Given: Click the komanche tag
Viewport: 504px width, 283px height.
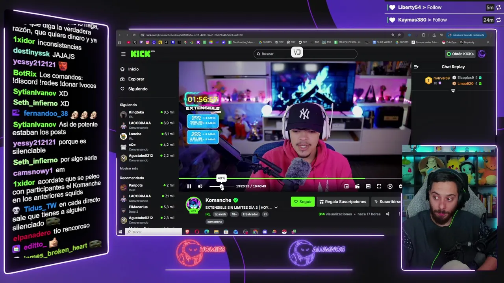Looking at the screenshot, I should point(215,222).
